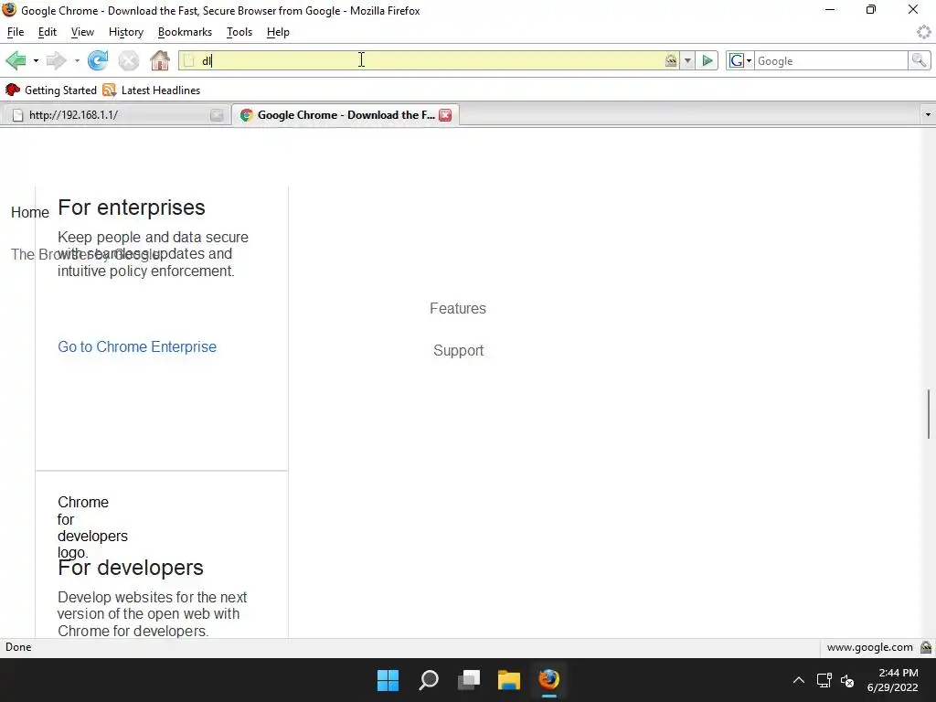Click the Firefox icon in title bar
The height and width of the screenshot is (702, 936).
pyautogui.click(x=9, y=9)
